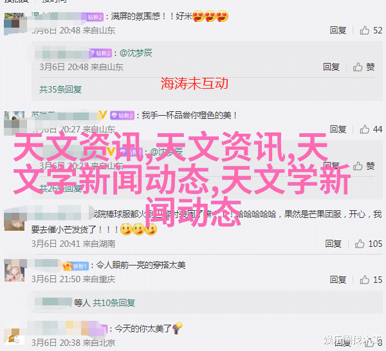Click 回复 on the 20:48 nested reply
This screenshot has width=386, height=351.
point(331,67)
